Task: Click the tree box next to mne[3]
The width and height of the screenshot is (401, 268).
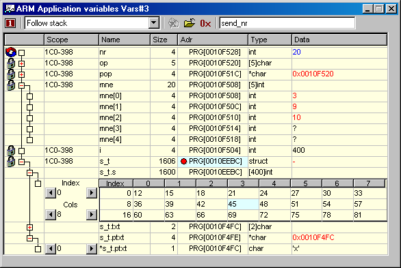Action: tap(29, 129)
